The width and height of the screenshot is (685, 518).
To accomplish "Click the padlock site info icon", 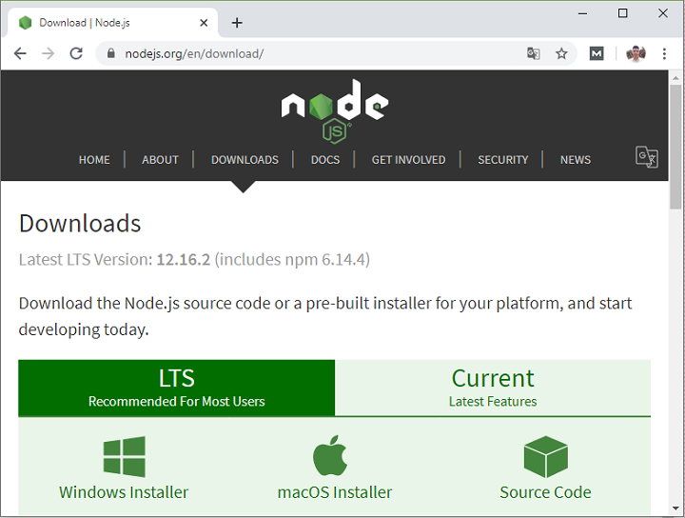I will pyautogui.click(x=111, y=53).
